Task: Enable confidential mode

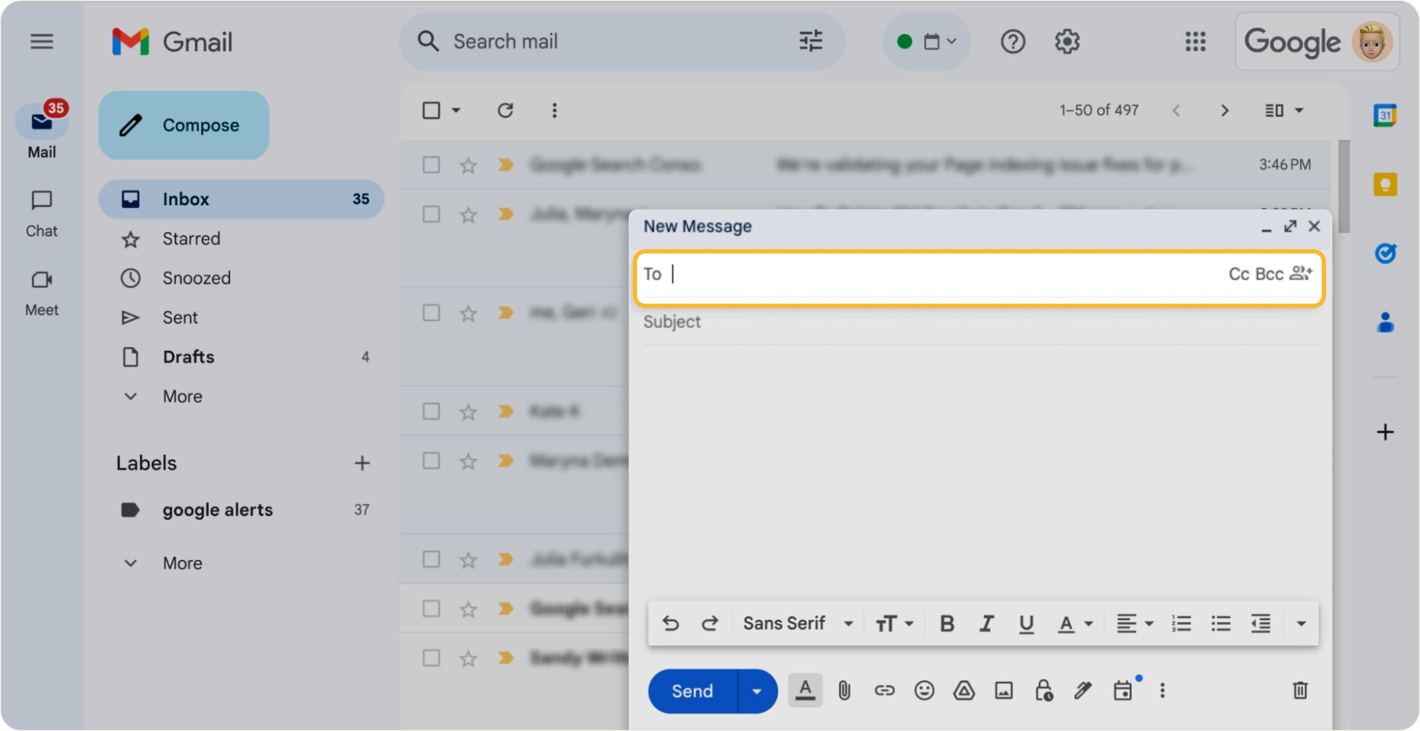Action: point(1044,690)
